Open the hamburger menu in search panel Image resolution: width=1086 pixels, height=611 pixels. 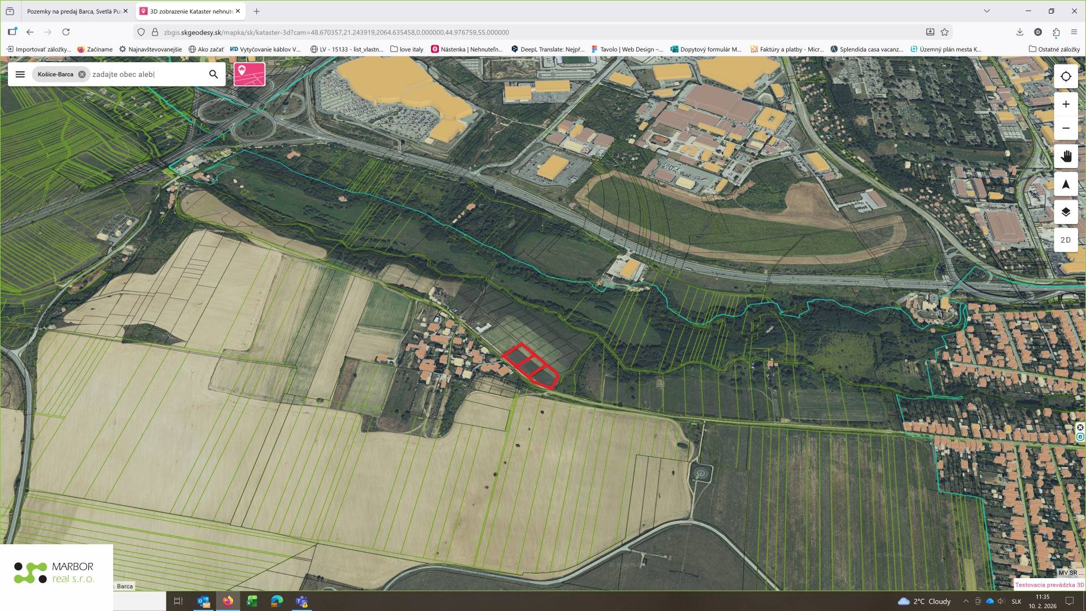click(x=20, y=74)
